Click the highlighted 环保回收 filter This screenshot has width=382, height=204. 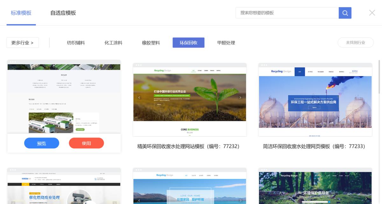188,42
